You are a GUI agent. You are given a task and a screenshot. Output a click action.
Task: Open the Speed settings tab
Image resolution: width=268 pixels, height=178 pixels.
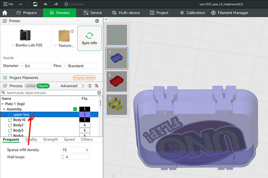(69, 140)
